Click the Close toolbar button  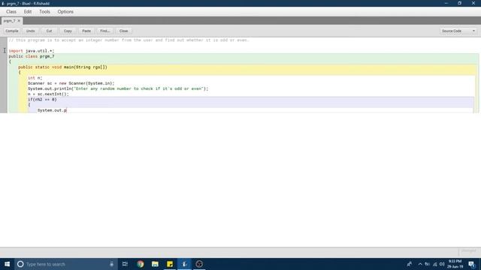coord(123,31)
